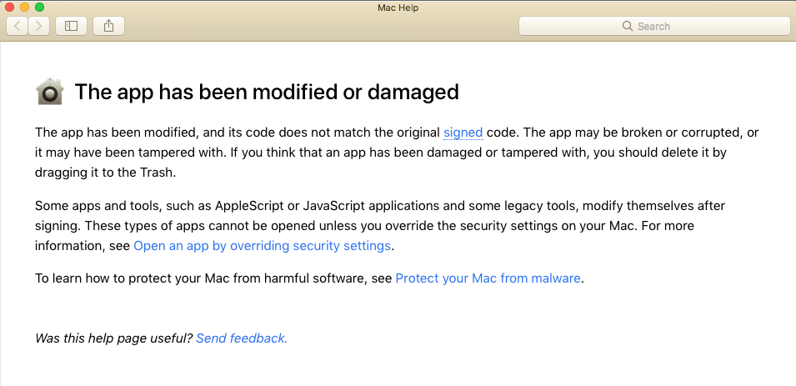Zoom the Mac Help window with green button
The height and width of the screenshot is (386, 796).
39,8
